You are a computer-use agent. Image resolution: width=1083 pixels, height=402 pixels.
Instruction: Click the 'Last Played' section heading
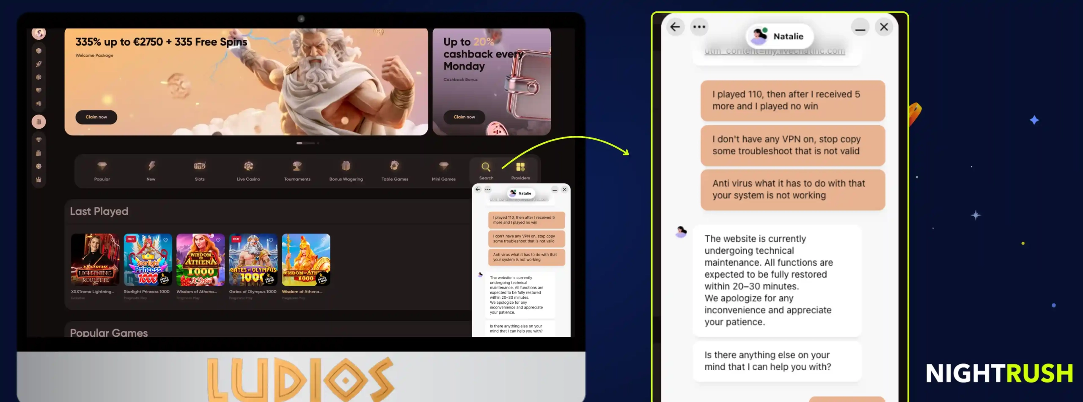pyautogui.click(x=99, y=211)
